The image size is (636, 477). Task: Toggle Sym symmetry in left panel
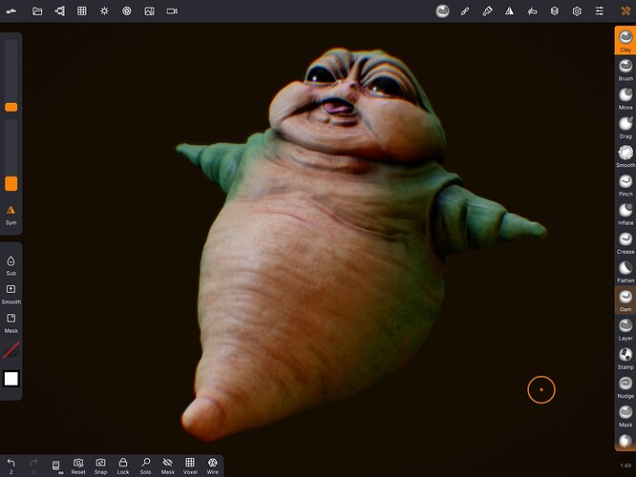coord(11,215)
